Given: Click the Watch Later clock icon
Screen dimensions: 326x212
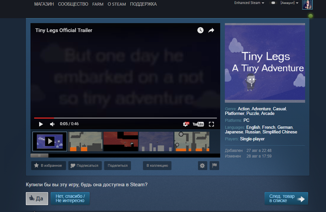Looking at the screenshot, I should tap(200, 30).
